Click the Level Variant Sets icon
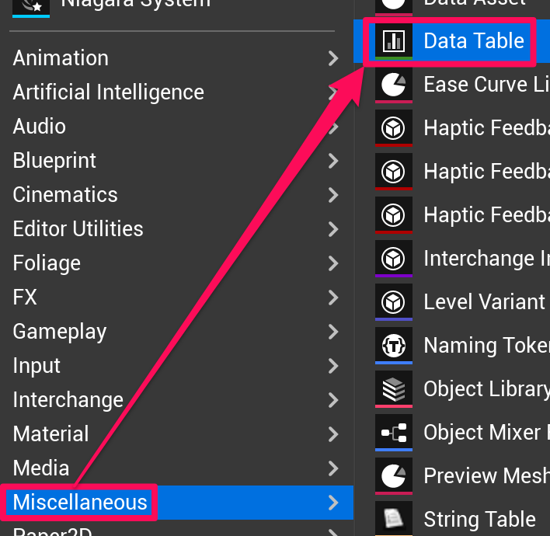This screenshot has height=536, width=550. tap(394, 301)
